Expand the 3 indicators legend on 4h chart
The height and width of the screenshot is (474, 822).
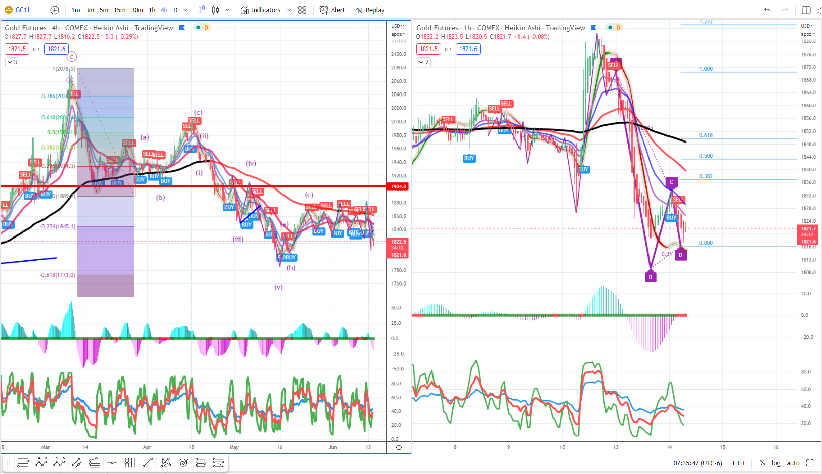pos(12,62)
